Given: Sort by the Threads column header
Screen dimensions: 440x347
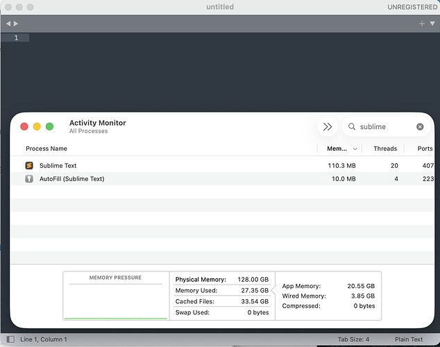Looking at the screenshot, I should tap(385, 149).
